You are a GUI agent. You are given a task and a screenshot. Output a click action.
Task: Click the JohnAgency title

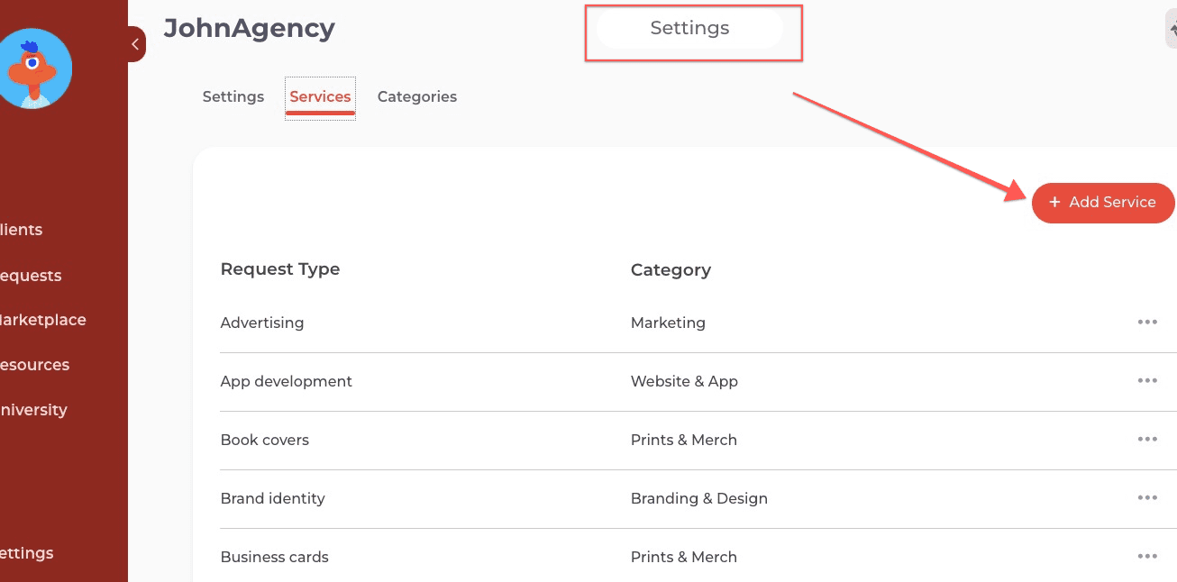(249, 29)
